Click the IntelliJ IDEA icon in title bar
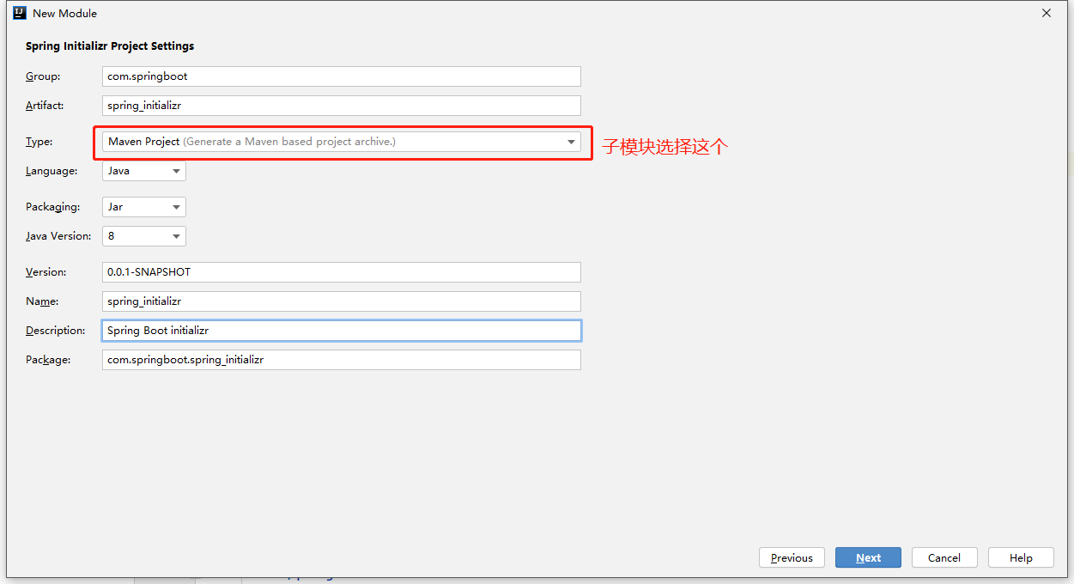Image resolution: width=1074 pixels, height=584 pixels. click(x=19, y=13)
